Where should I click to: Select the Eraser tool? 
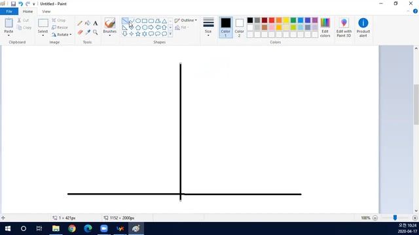tap(80, 32)
